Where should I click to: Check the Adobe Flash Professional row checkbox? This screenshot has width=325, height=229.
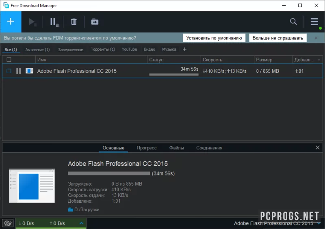pos(9,71)
